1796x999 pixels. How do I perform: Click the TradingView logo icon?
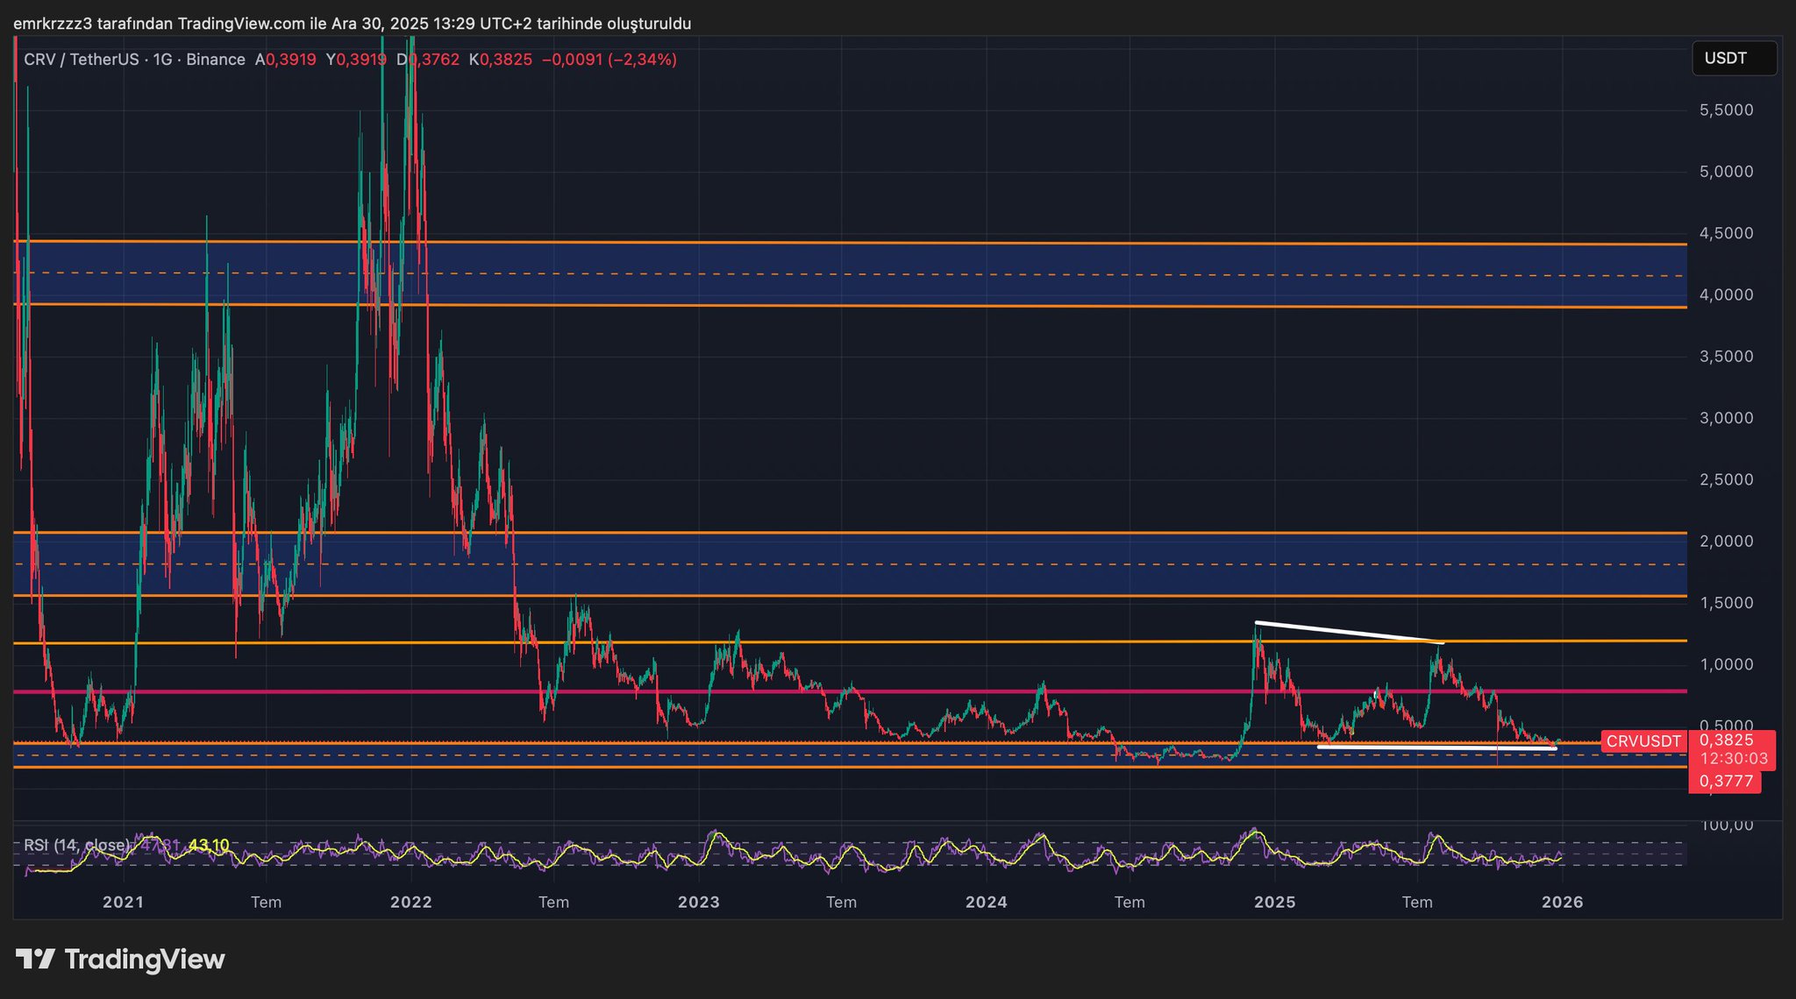tap(35, 959)
